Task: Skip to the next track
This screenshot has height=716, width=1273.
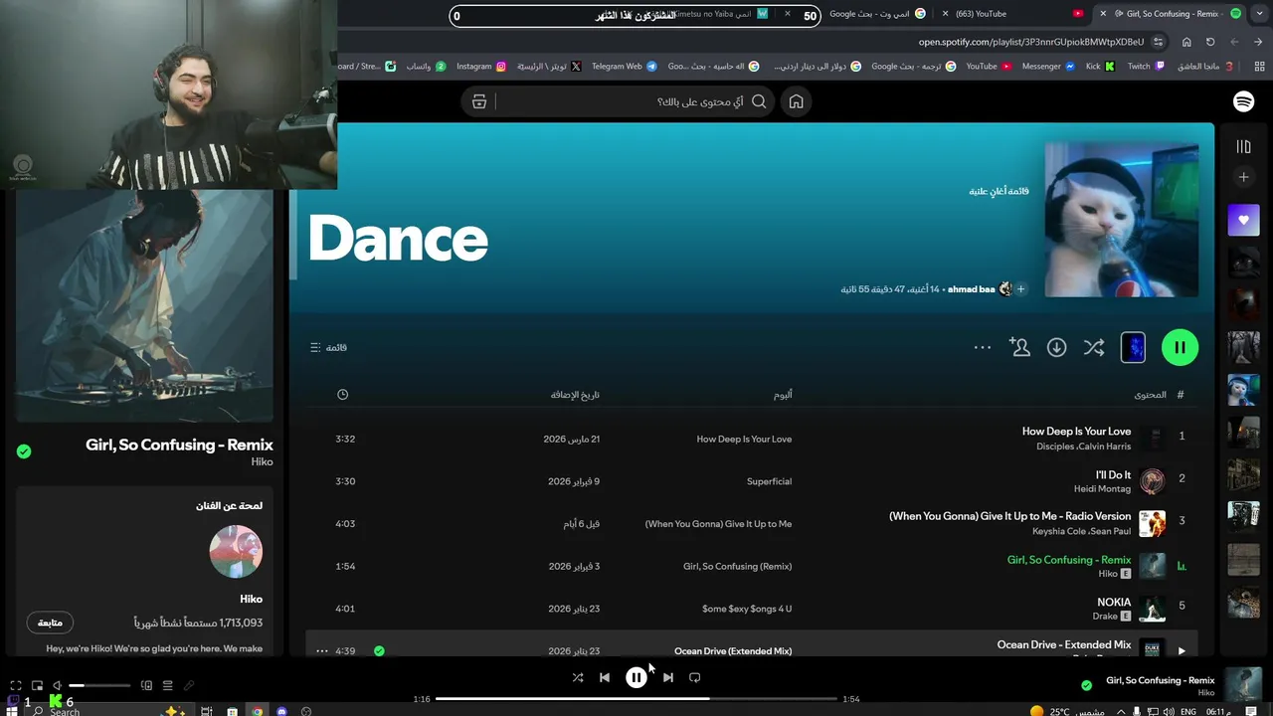Action: tap(667, 677)
